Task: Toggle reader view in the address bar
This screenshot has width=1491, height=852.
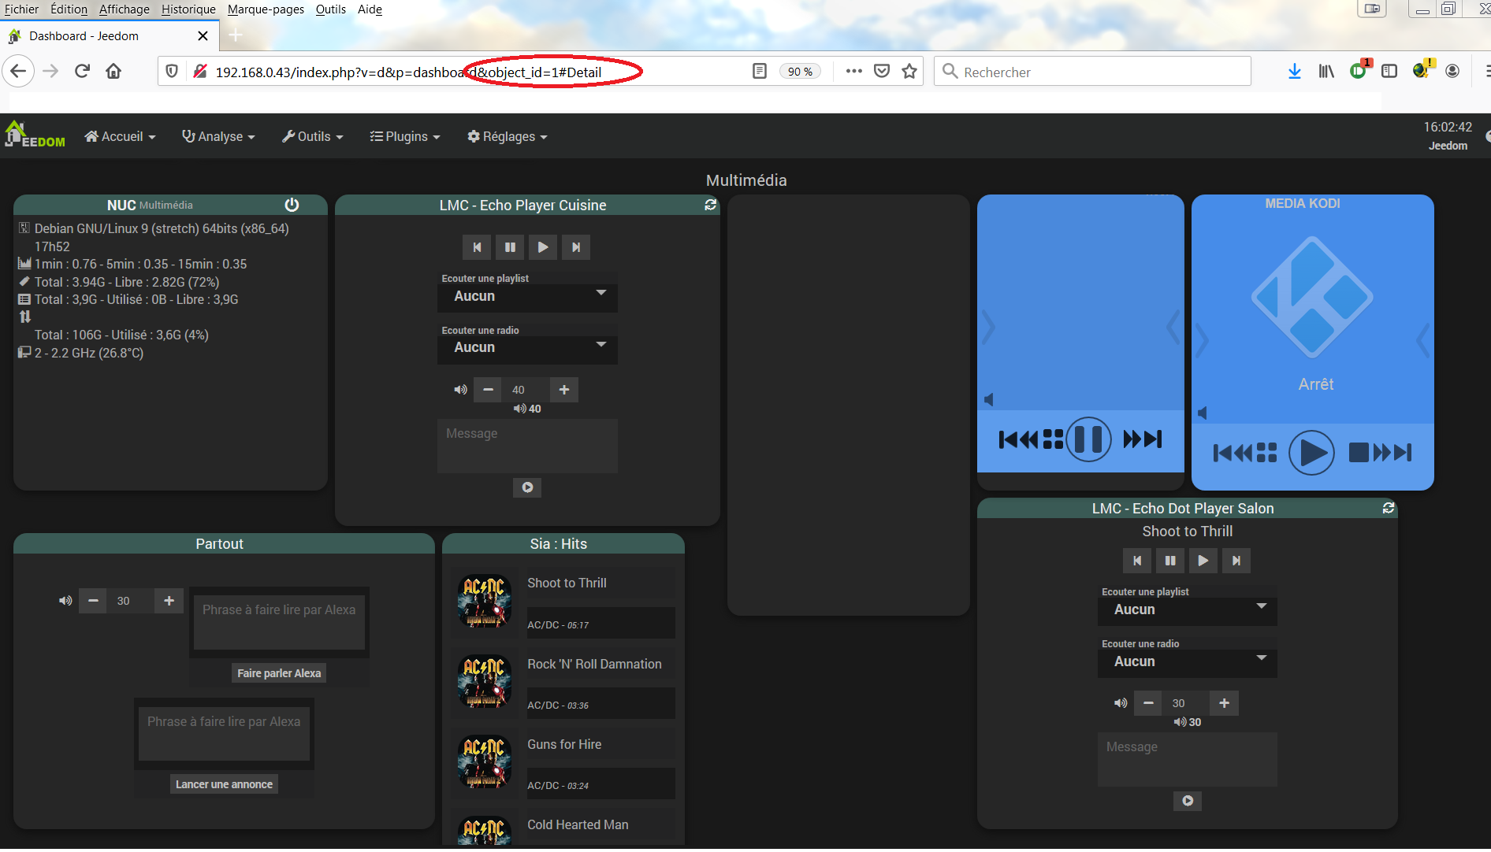Action: click(x=760, y=72)
